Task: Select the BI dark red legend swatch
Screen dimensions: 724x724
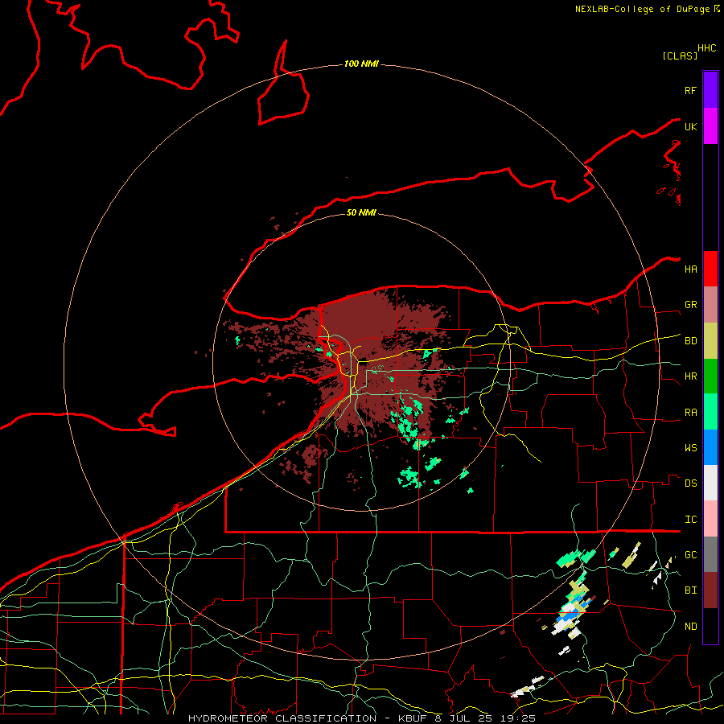Action: 710,590
